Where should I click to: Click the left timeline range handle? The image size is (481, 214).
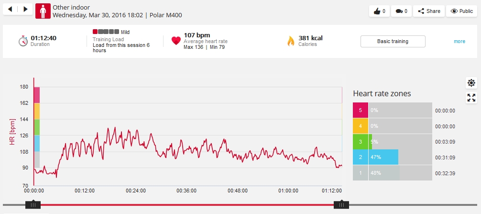coord(33,205)
